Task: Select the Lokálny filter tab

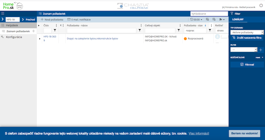Action: (238, 19)
